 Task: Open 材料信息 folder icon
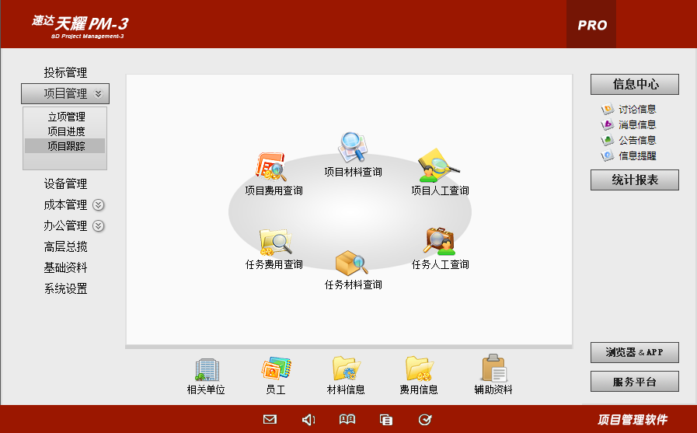coord(346,369)
